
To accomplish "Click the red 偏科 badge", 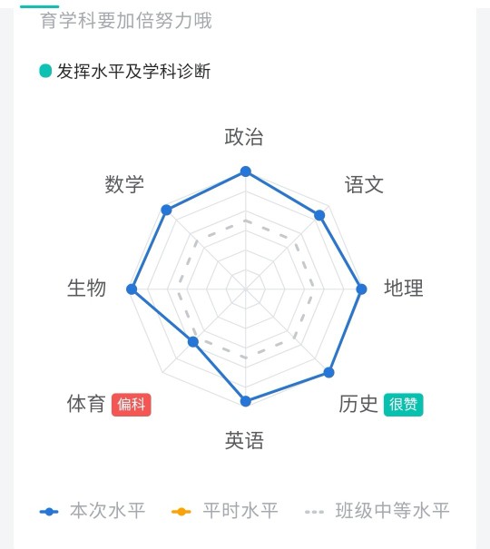I will click(132, 405).
